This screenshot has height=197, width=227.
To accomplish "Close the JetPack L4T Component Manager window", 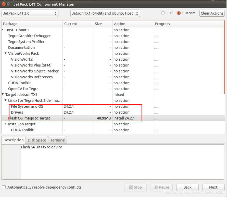I will coord(4,4).
